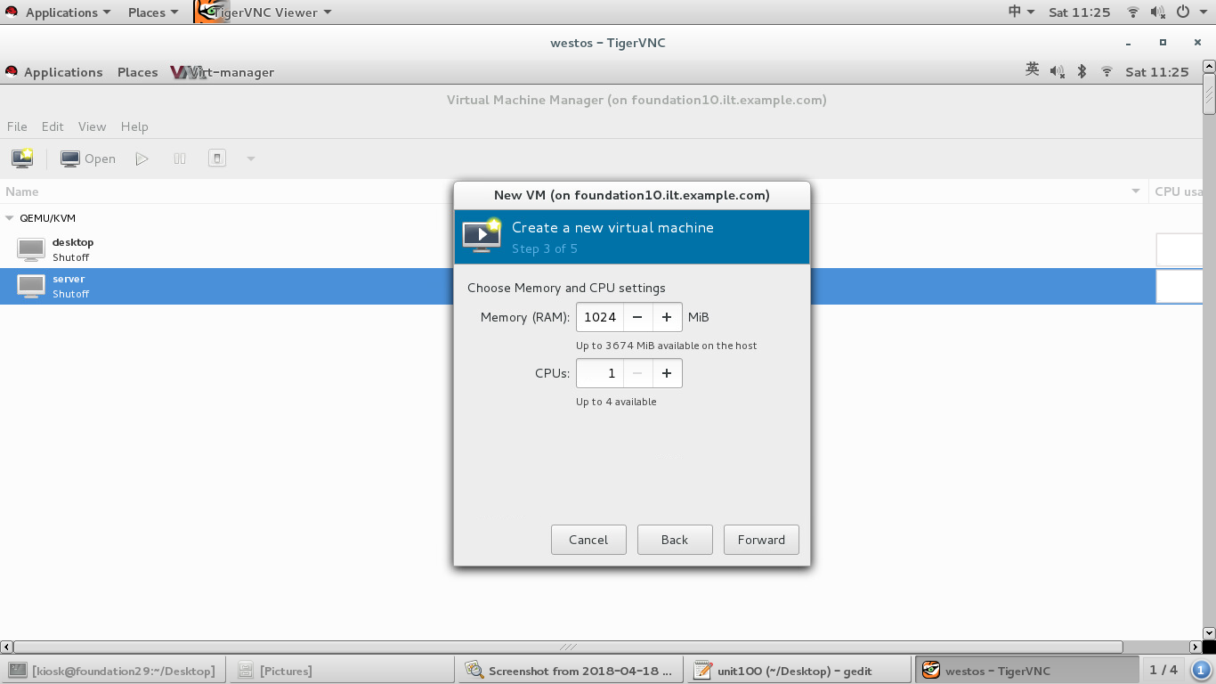
Task: Open the Edit menu in virt-manager
Action: pyautogui.click(x=53, y=126)
